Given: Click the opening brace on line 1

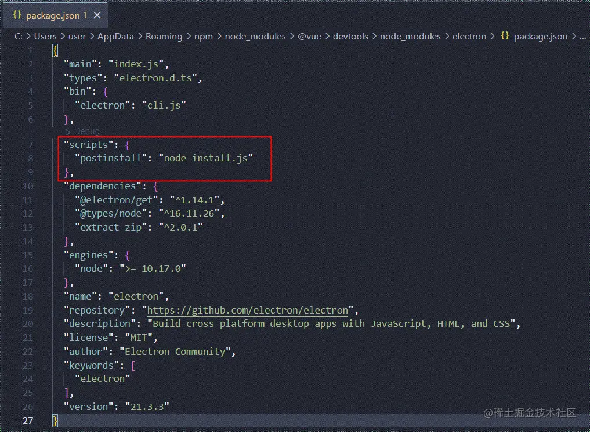Looking at the screenshot, I should coord(55,51).
